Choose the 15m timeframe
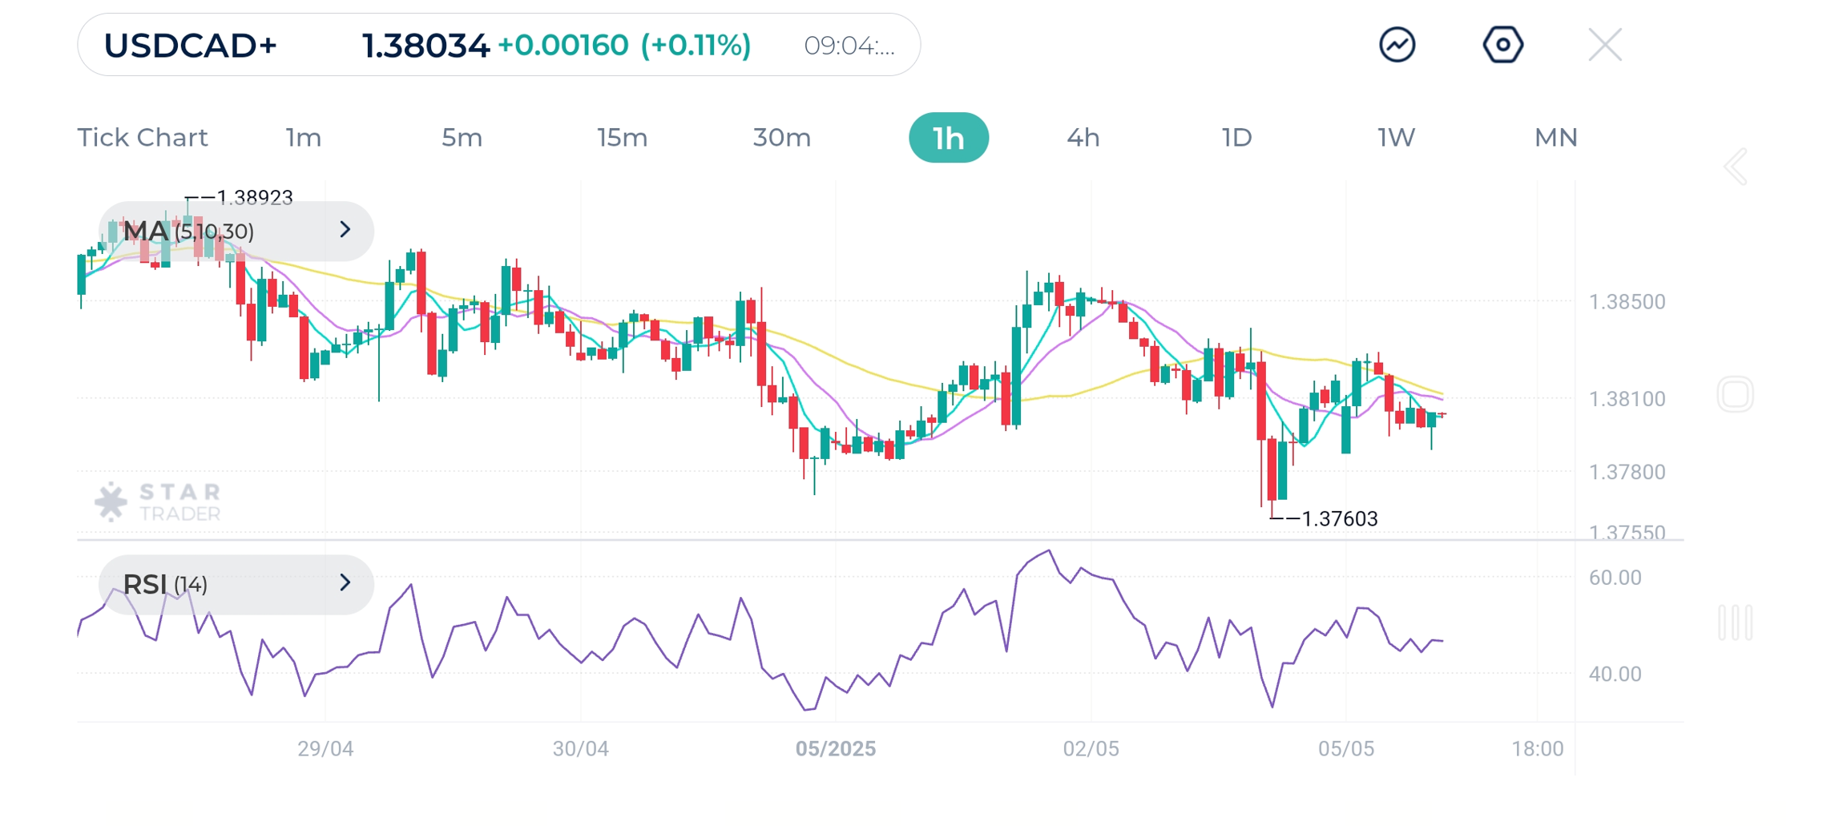The image size is (1831, 826). [x=622, y=138]
